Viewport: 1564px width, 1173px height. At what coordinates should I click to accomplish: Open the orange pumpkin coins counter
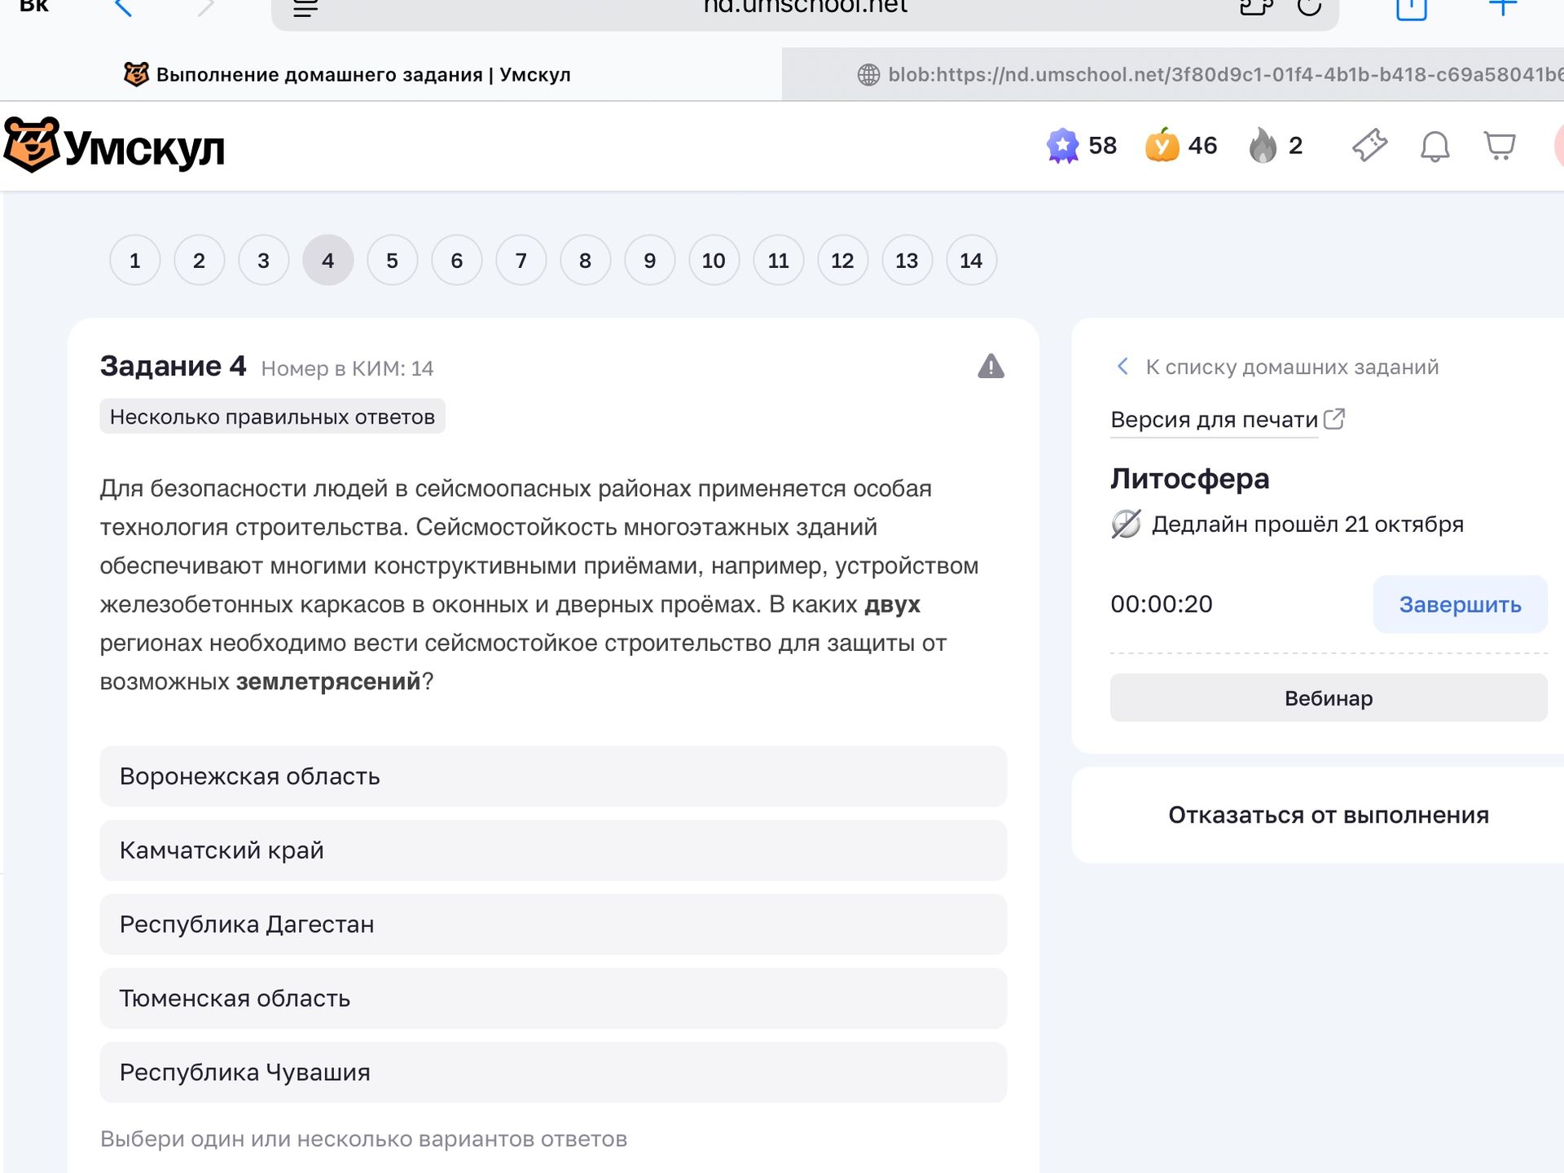tap(1162, 145)
